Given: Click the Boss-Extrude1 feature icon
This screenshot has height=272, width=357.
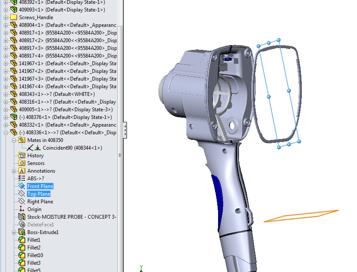Looking at the screenshot, I should click(x=22, y=232).
